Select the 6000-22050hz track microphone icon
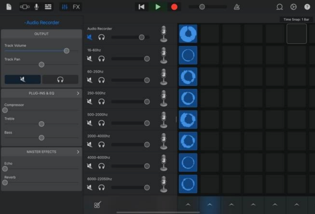Image resolution: width=315 pixels, height=214 pixels. (164, 184)
